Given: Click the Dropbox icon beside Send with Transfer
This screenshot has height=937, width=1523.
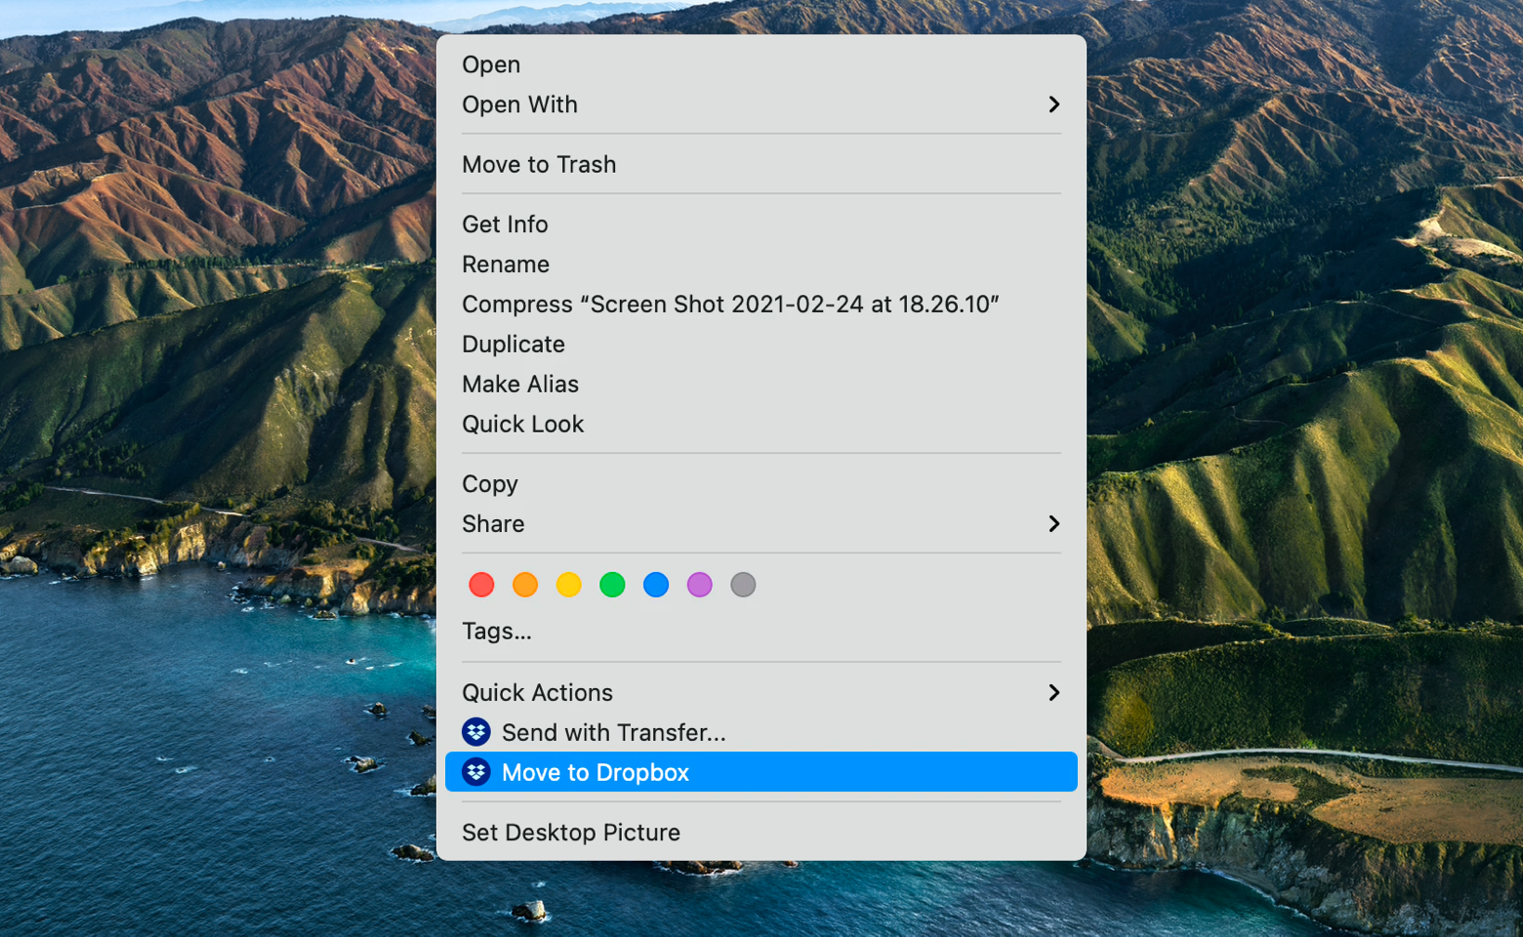Looking at the screenshot, I should pos(476,731).
